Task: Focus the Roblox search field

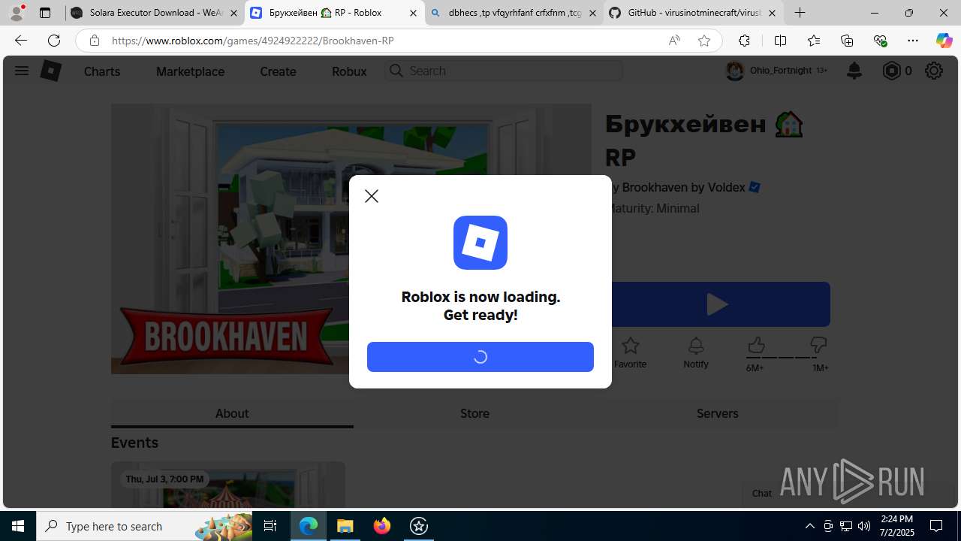Action: click(x=504, y=71)
